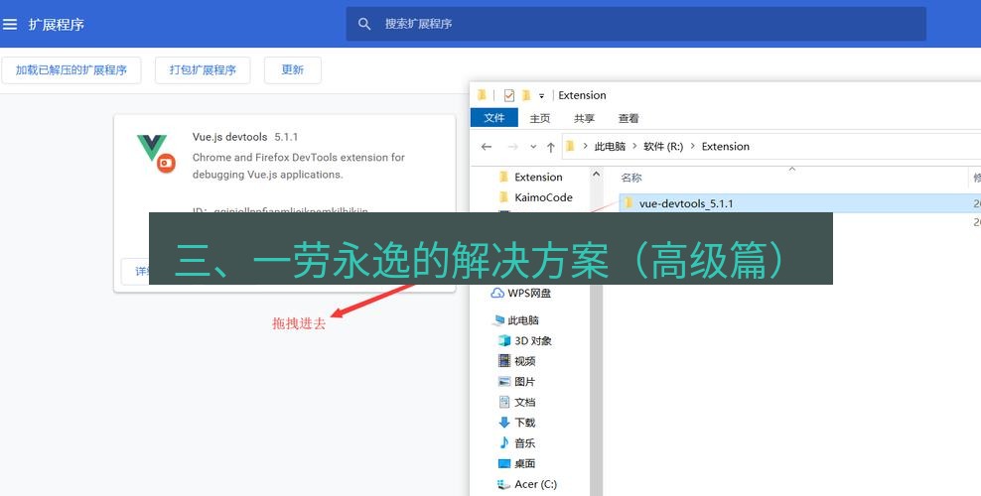The height and width of the screenshot is (496, 981).
Task: Open the 共享 ribbon tab
Action: pos(585,118)
